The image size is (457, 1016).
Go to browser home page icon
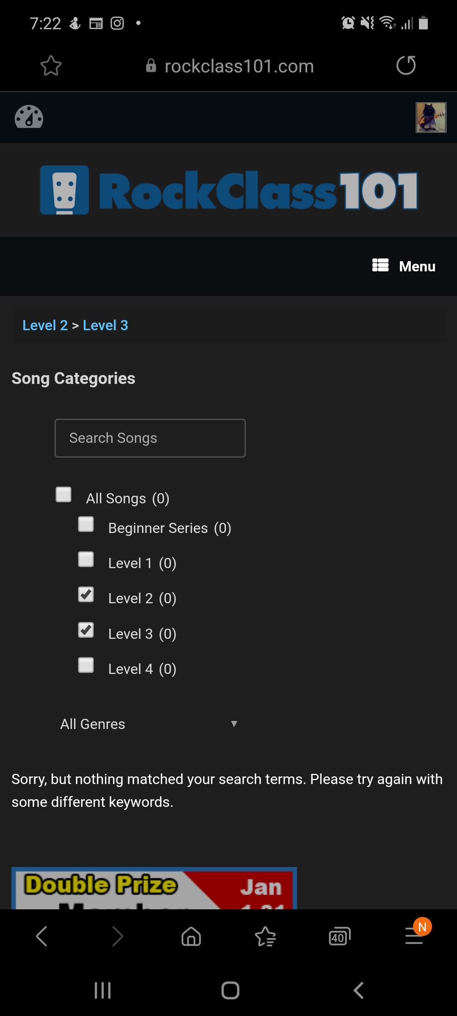pyautogui.click(x=191, y=936)
